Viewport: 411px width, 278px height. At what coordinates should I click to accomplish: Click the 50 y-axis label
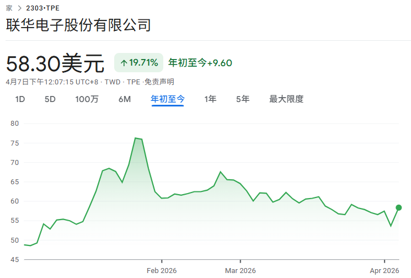click(x=15, y=240)
